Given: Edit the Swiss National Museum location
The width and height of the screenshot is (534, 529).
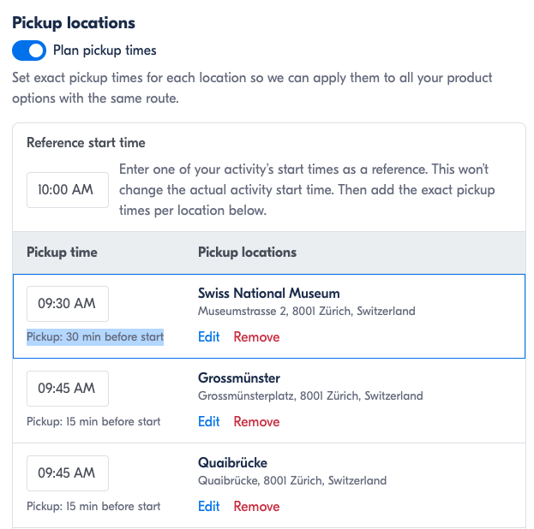Looking at the screenshot, I should (209, 337).
